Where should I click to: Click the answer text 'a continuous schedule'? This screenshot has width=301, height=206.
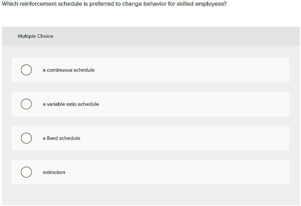[69, 70]
